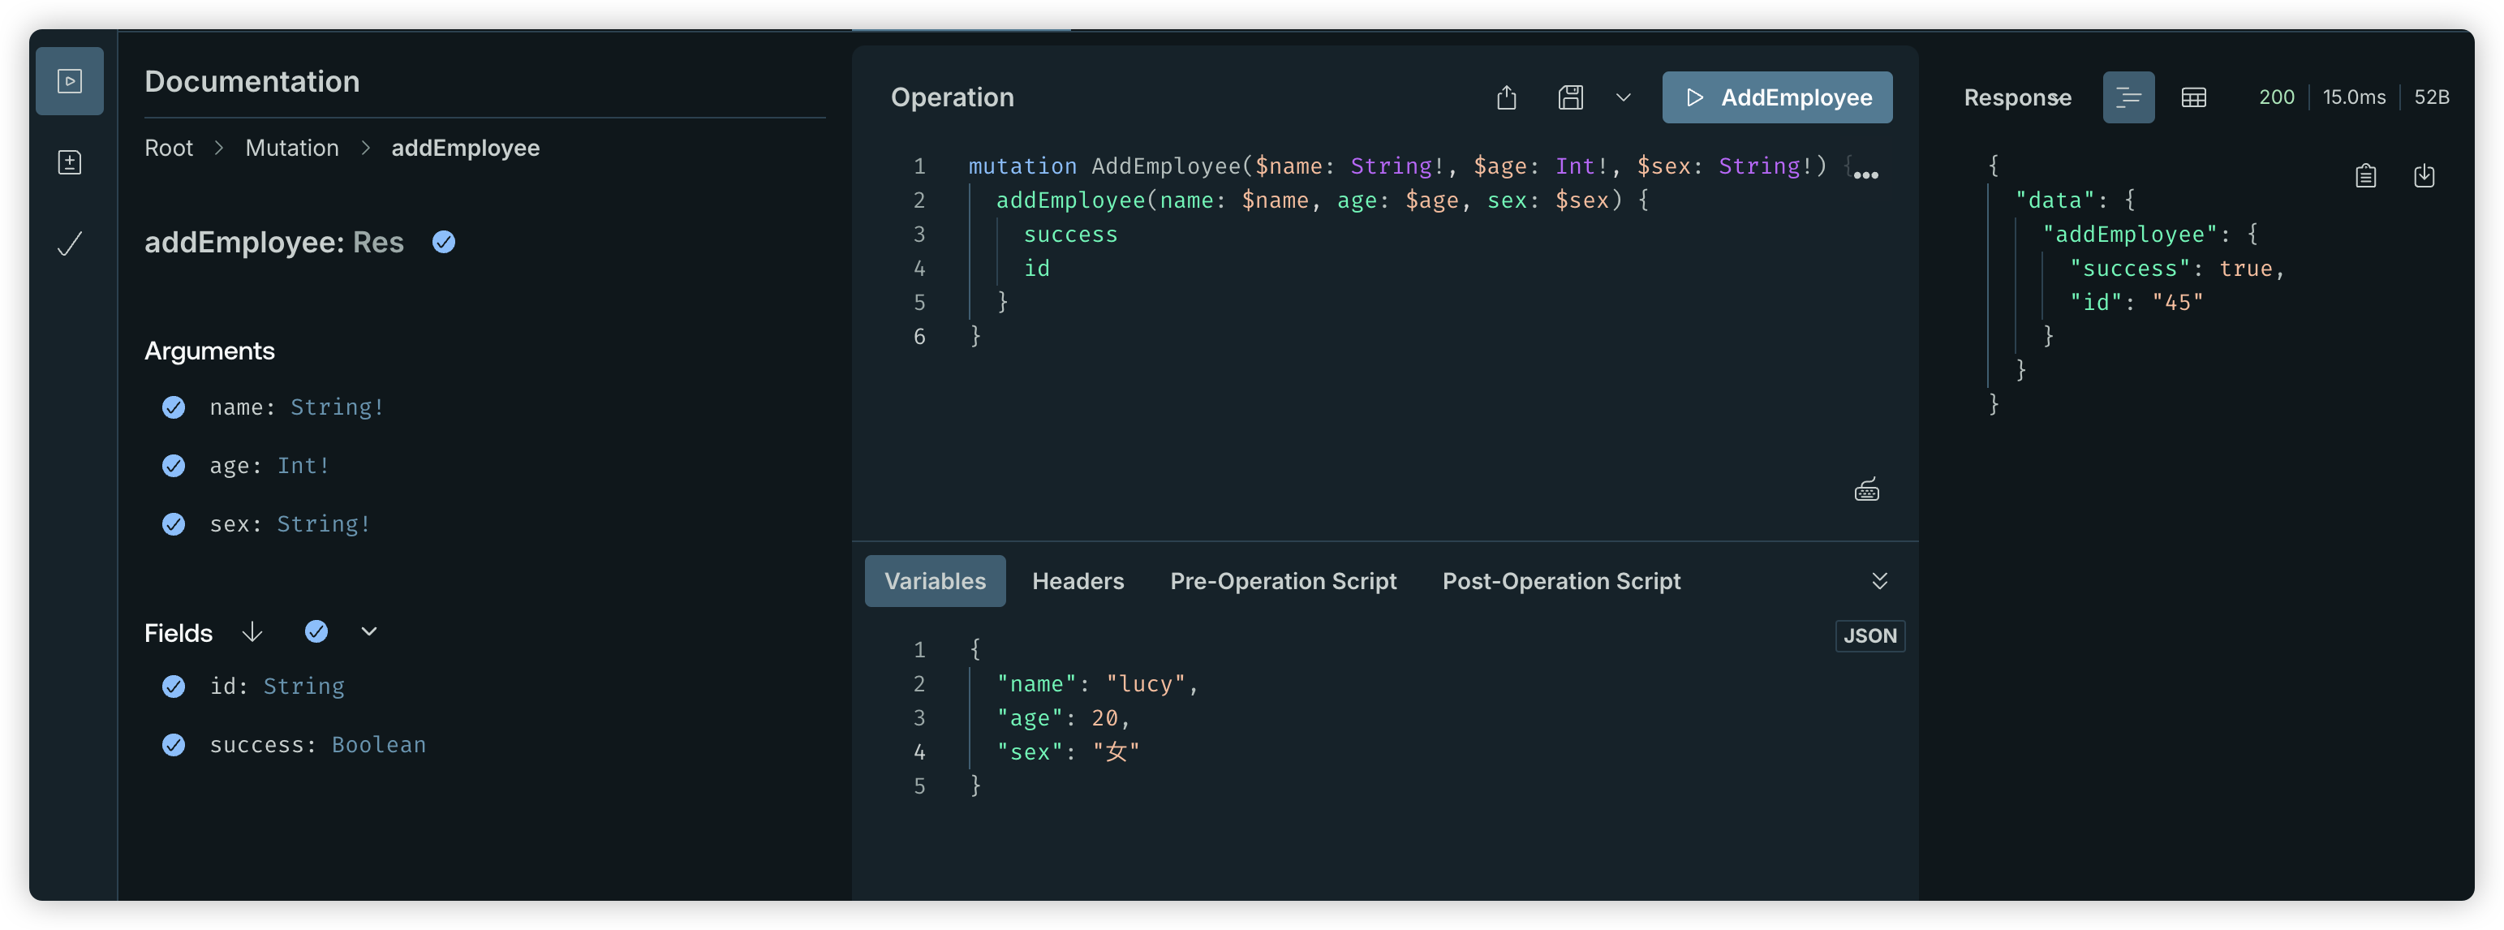
Task: Click the JSON format button
Action: click(x=1869, y=635)
